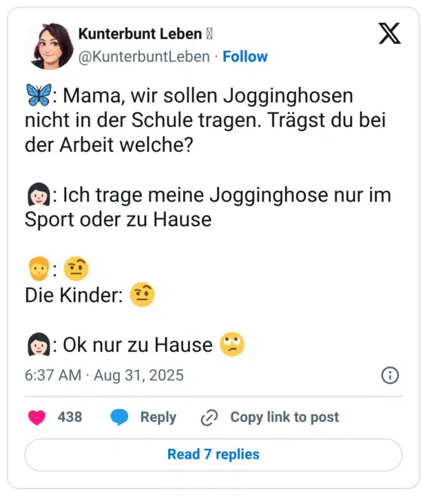Follow the @KunterbuntLeben account

(x=245, y=57)
